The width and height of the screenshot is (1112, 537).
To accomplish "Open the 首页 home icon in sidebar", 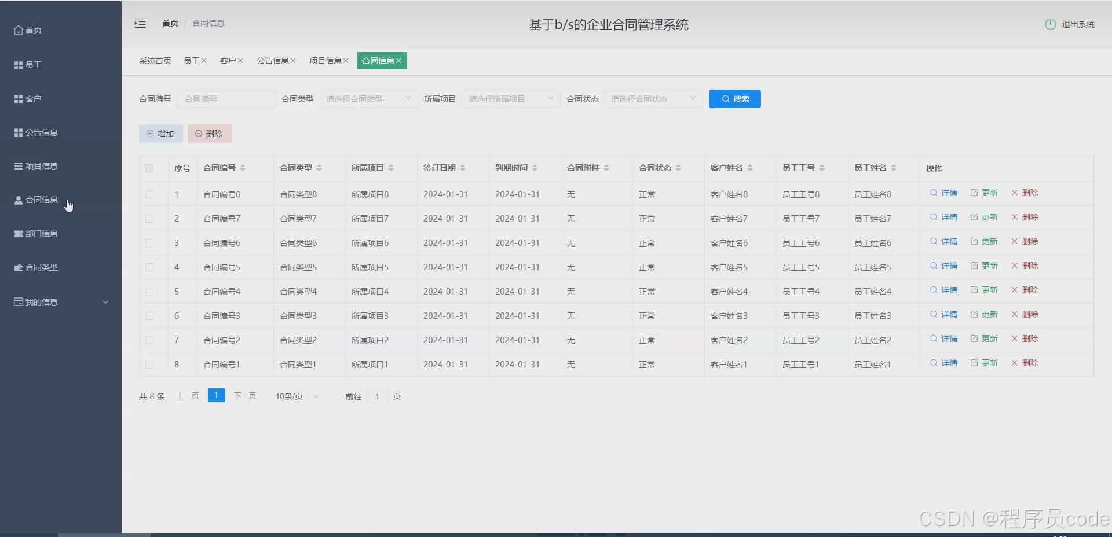I will 17,30.
